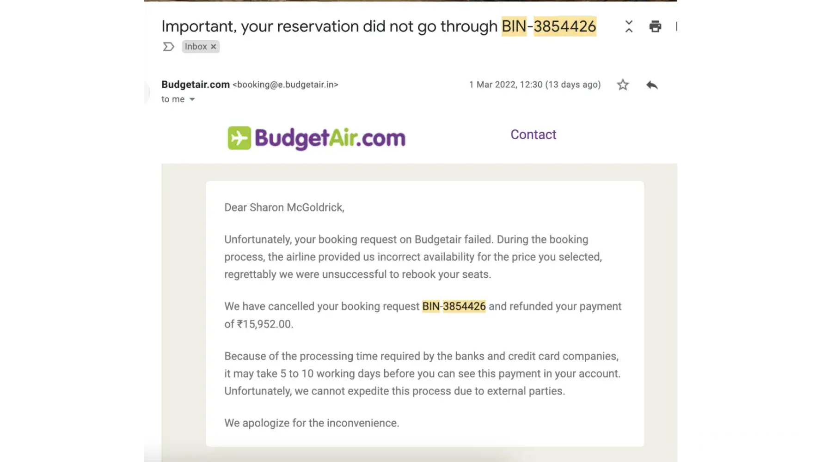
Task: Click the Inbox label chip
Action: click(196, 47)
